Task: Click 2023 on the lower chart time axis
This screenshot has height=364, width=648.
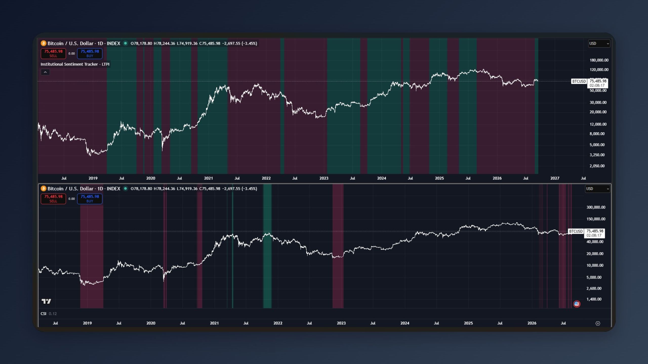Action: click(x=341, y=323)
